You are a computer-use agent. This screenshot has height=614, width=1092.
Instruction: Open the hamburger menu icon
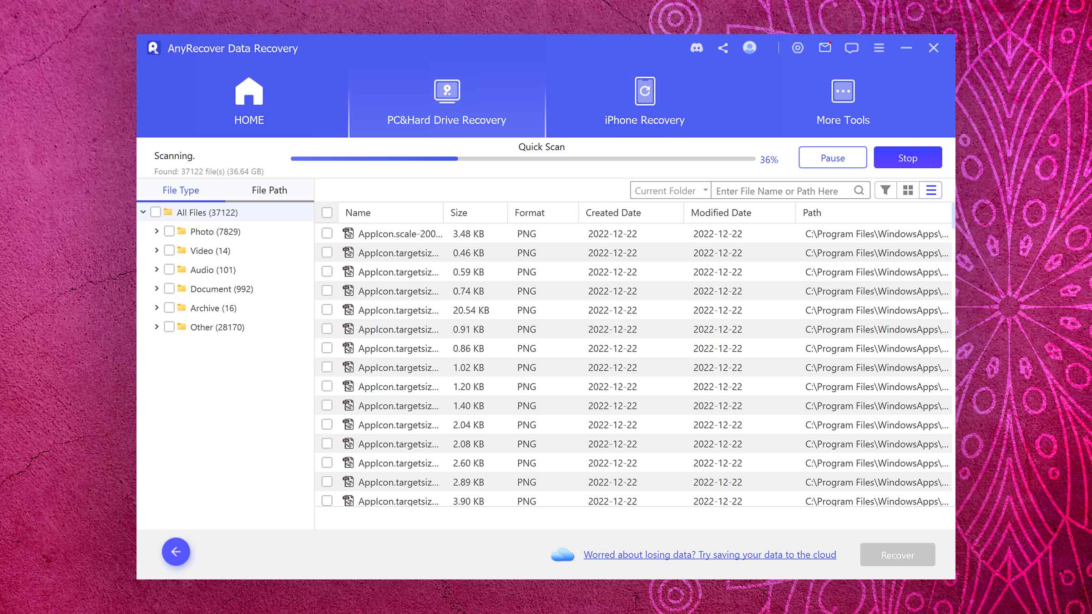(879, 48)
